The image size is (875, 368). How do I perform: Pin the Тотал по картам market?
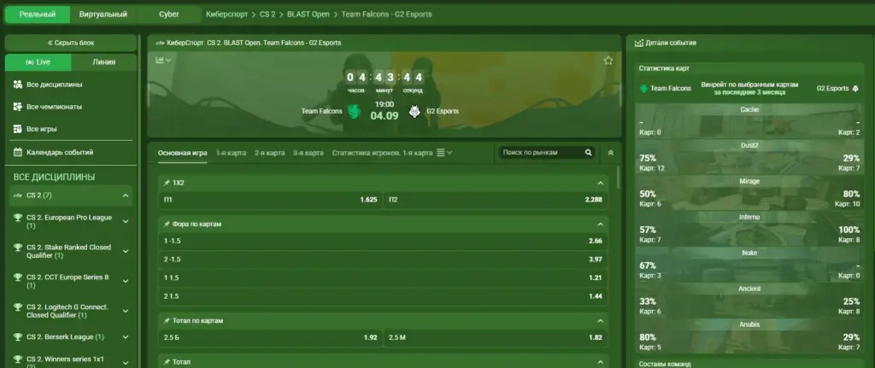pos(167,321)
